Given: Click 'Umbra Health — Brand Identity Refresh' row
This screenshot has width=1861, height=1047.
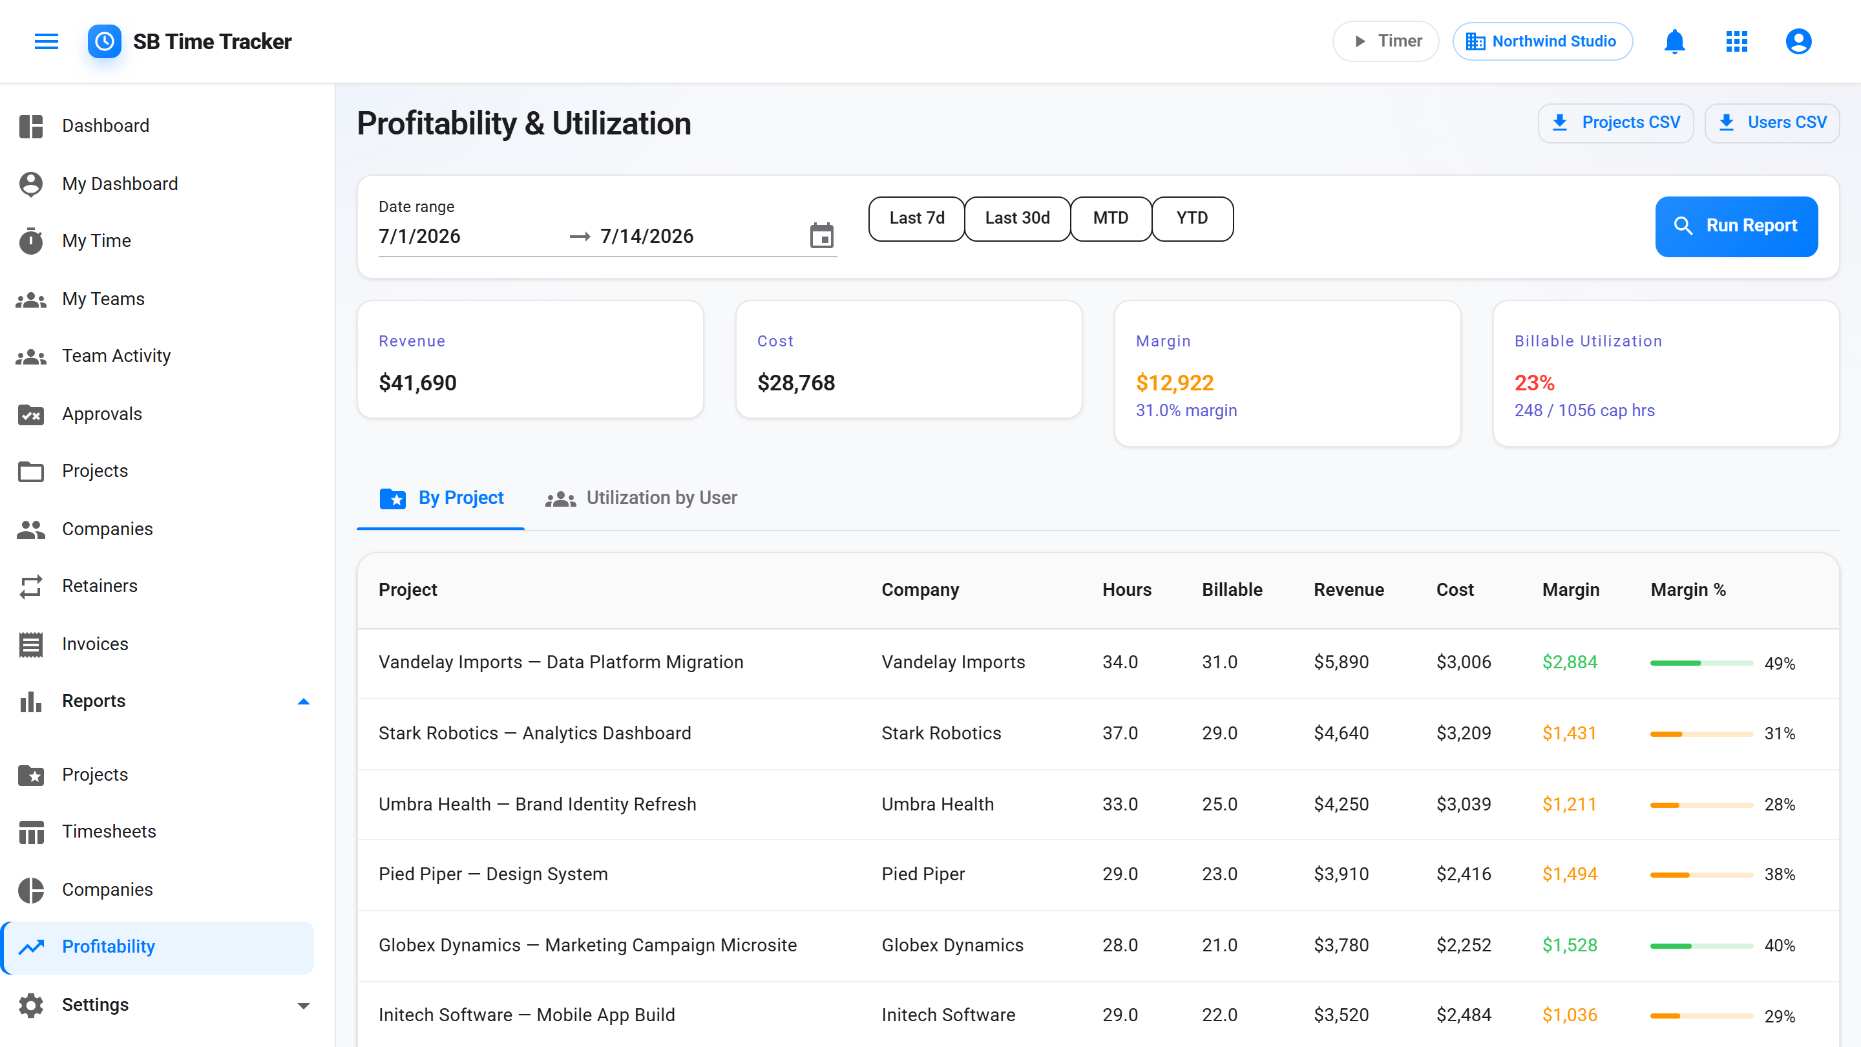Looking at the screenshot, I should (1097, 804).
